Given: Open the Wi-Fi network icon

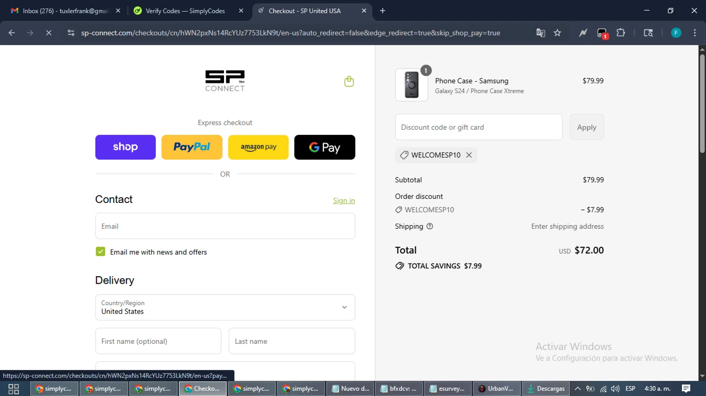Looking at the screenshot, I should click(603, 388).
